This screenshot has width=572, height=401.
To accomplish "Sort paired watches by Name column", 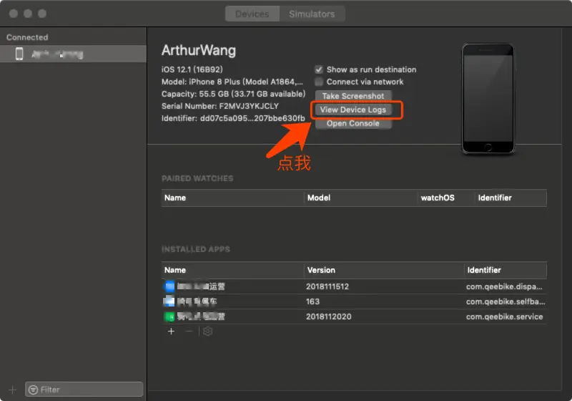I will point(232,198).
